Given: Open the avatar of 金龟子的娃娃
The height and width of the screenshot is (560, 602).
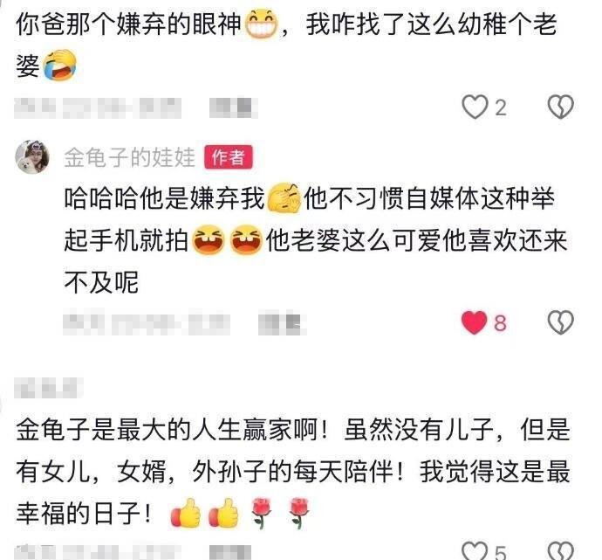Looking at the screenshot, I should 32,156.
